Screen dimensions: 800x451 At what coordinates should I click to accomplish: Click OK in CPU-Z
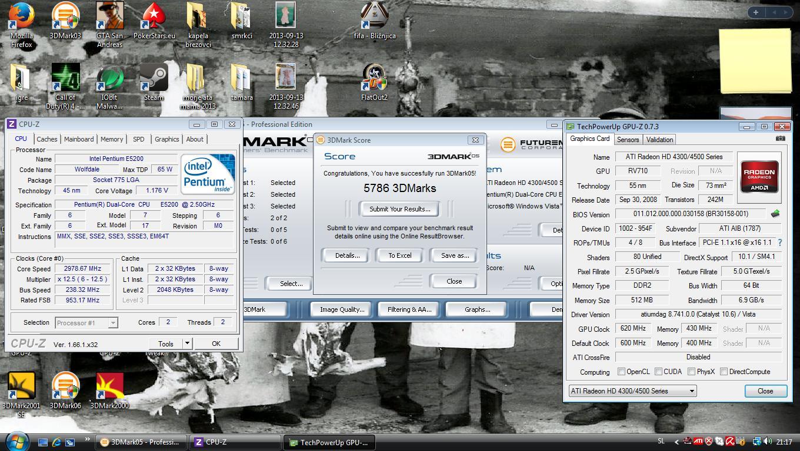tap(216, 344)
